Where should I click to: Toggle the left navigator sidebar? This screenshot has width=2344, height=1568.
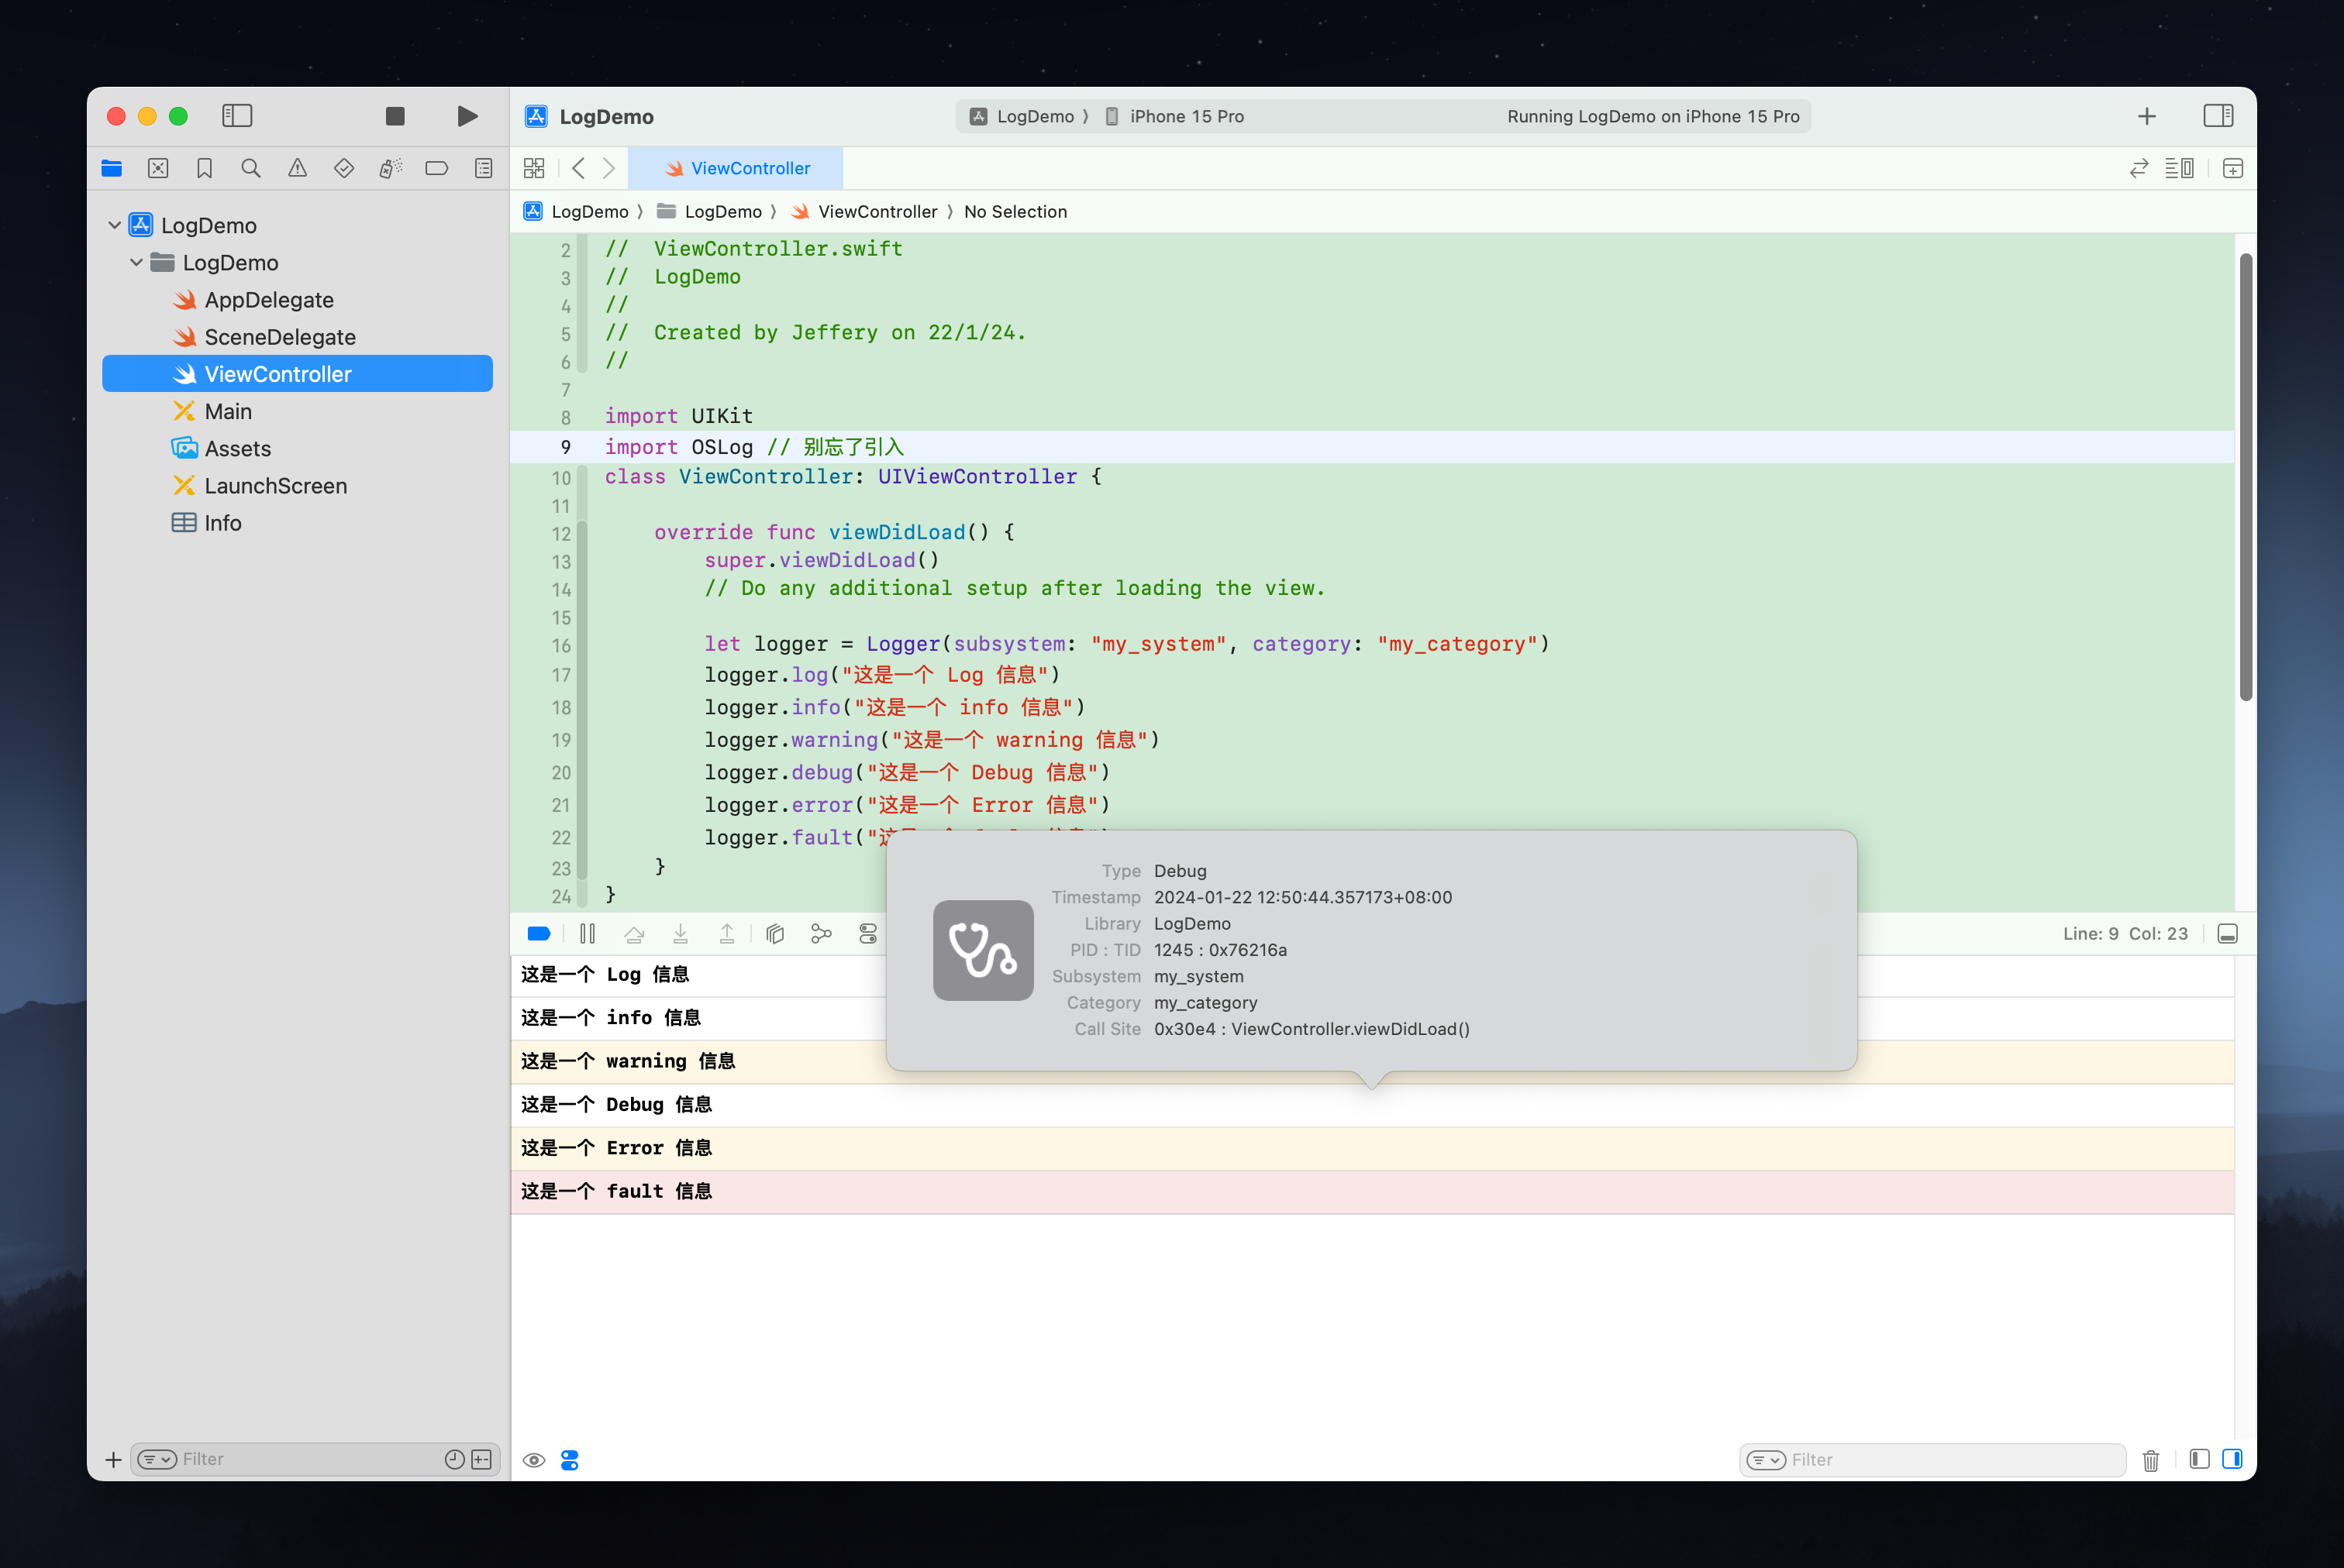coord(237,116)
